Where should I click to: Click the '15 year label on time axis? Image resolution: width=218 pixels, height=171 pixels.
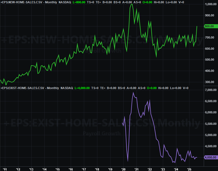click(x=57, y=169)
